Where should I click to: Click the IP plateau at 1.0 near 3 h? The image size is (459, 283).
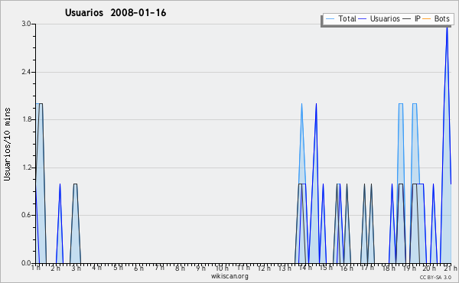(x=75, y=184)
